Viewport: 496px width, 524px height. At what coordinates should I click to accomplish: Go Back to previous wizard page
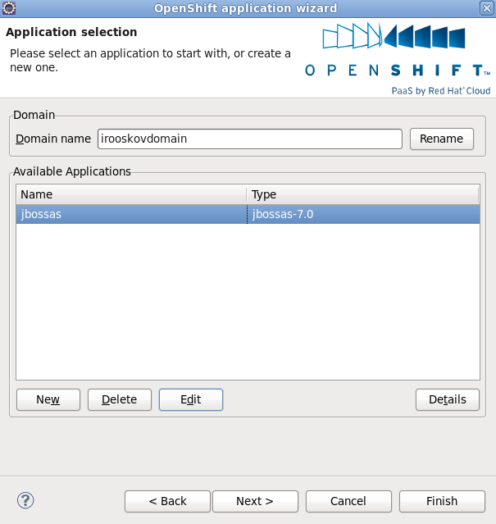tap(168, 501)
